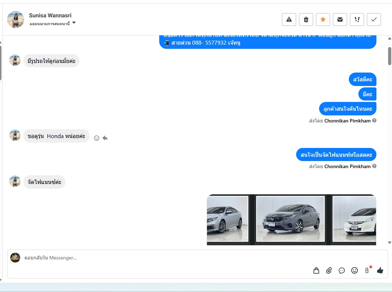Image resolution: width=392 pixels, height=292 pixels.
Task: Open the assign conversation dropdown arrow
Action: point(74,23)
